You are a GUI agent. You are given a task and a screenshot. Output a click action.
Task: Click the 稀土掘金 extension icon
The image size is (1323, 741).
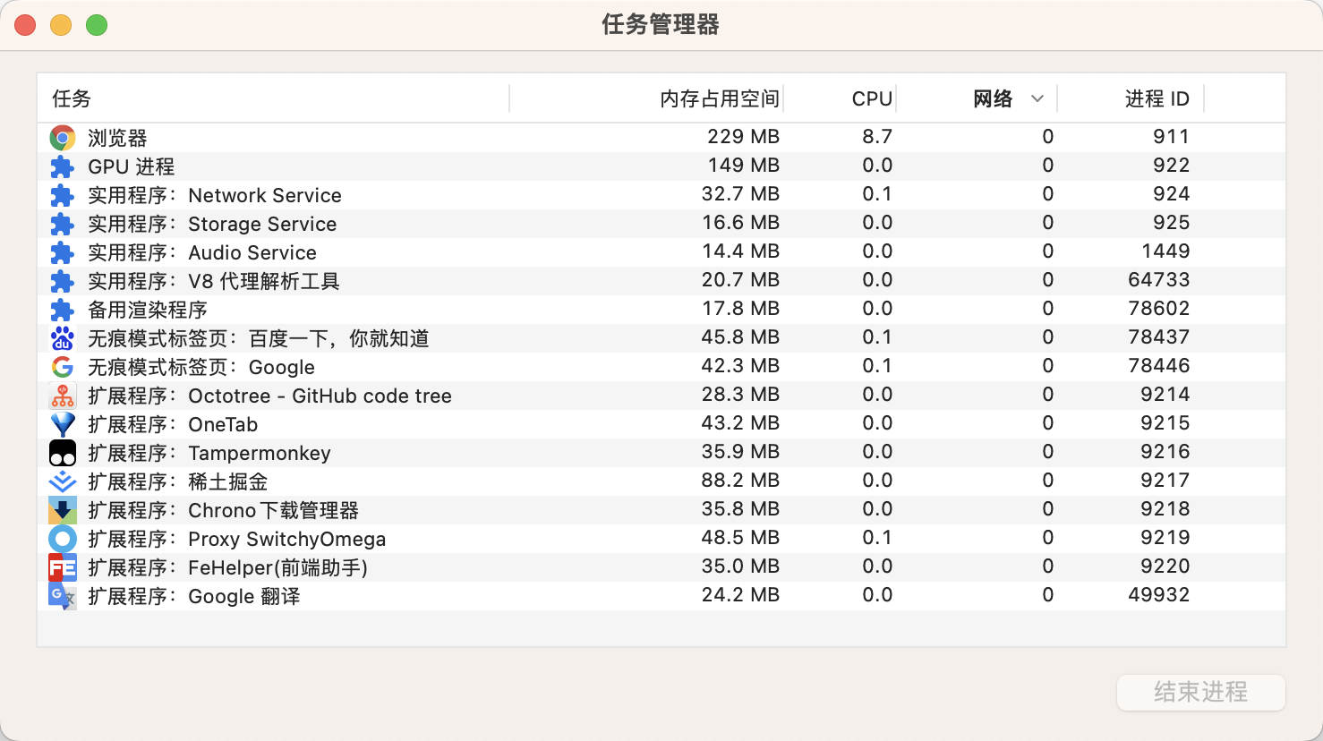(x=63, y=481)
